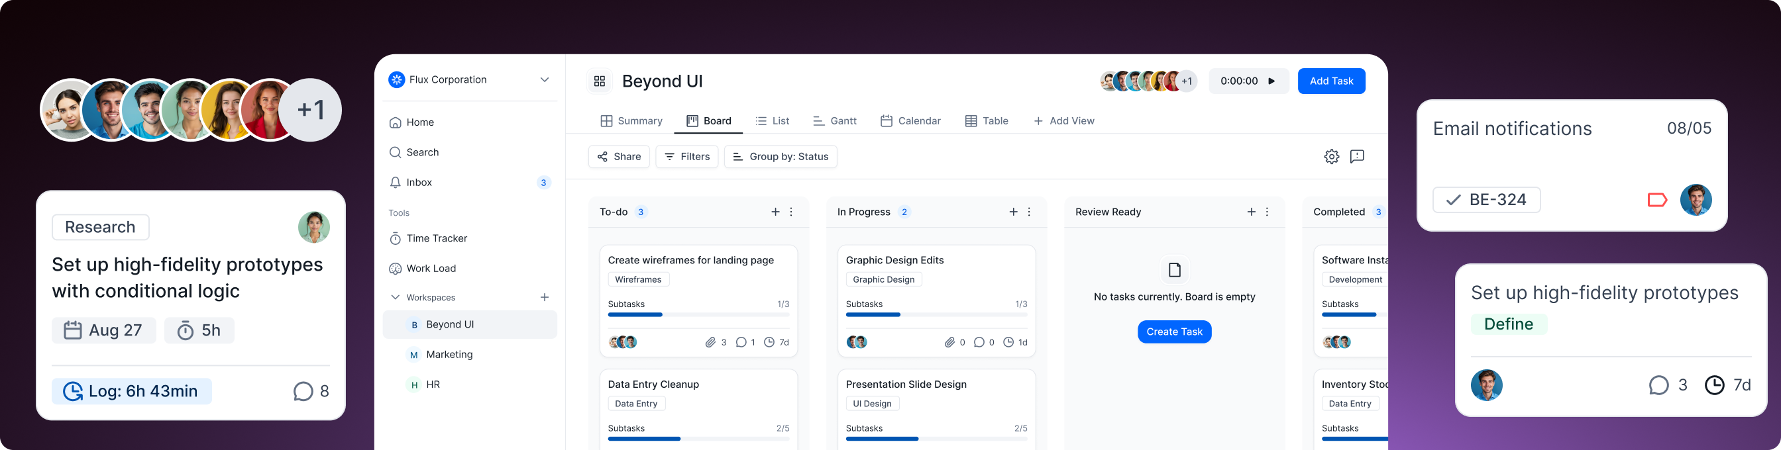Open the Work Load tool
This screenshot has height=450, width=1781.
470,269
